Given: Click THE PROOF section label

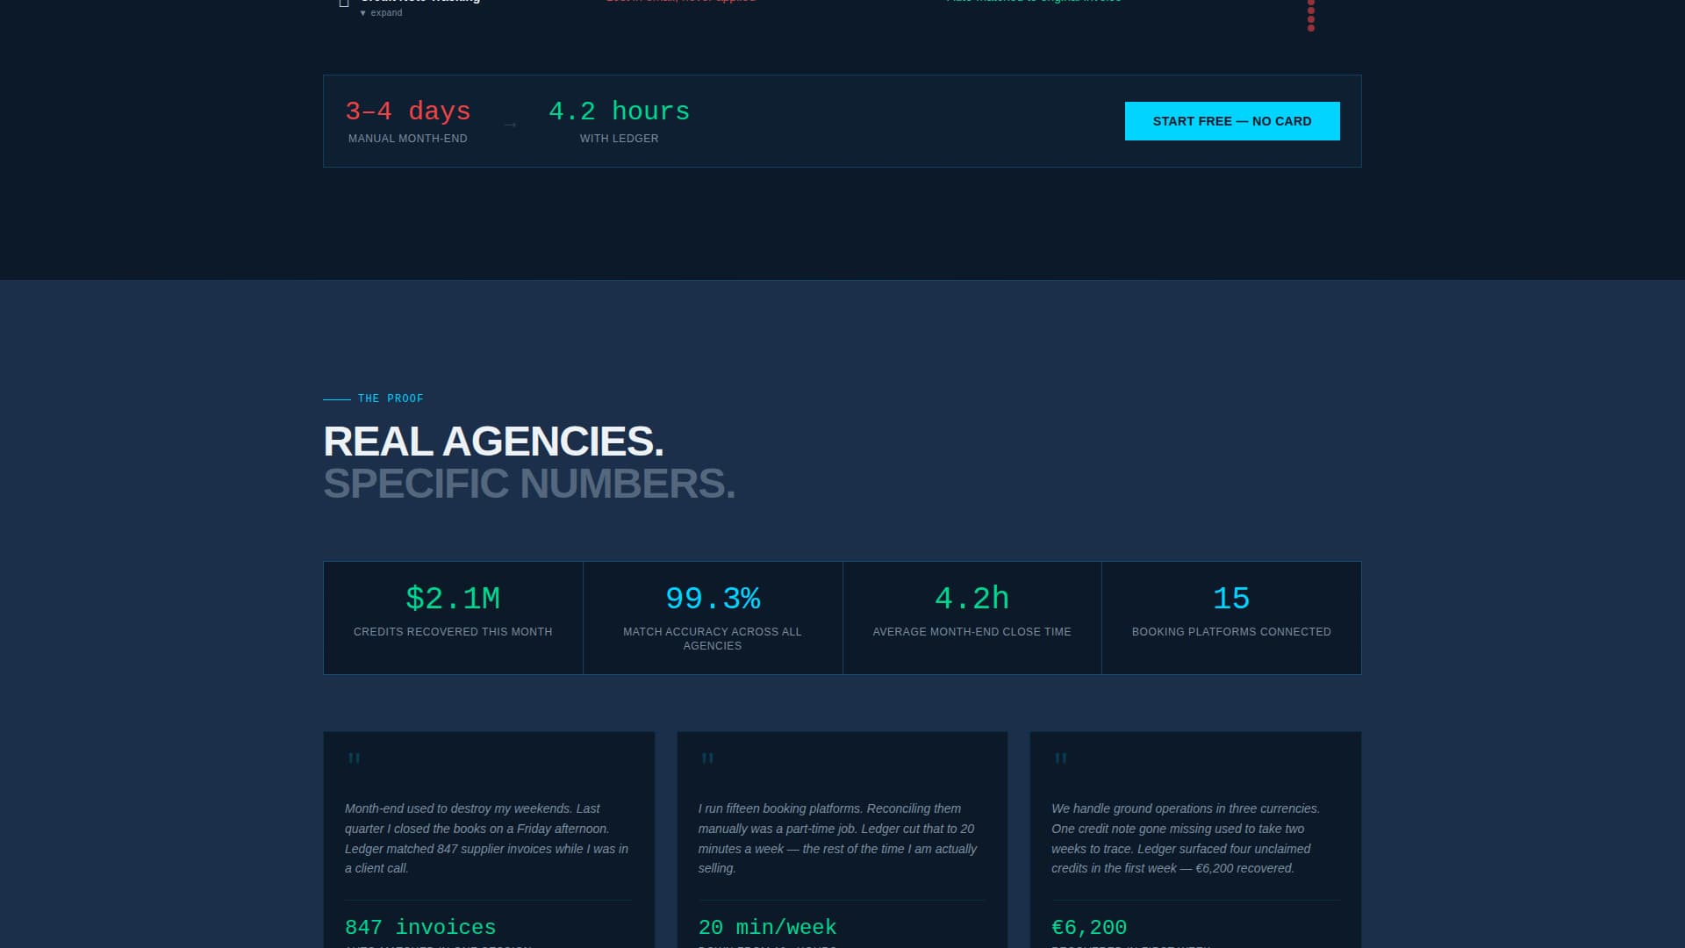Looking at the screenshot, I should (391, 399).
